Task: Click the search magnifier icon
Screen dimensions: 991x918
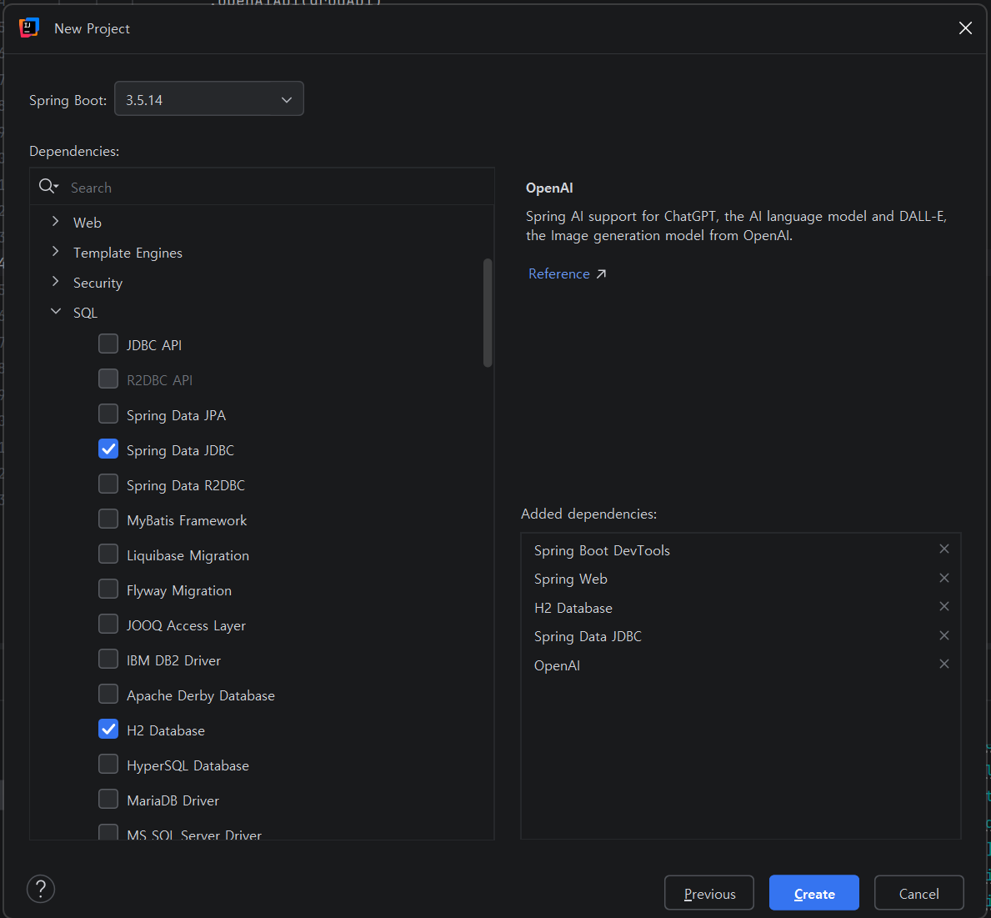Action: tap(48, 187)
